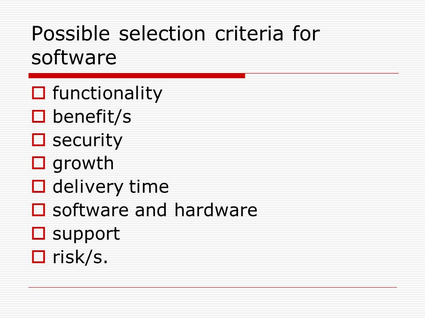Click the red square bullet beside delivery time
Screen dimensions: 425x319
pyautogui.click(x=39, y=187)
